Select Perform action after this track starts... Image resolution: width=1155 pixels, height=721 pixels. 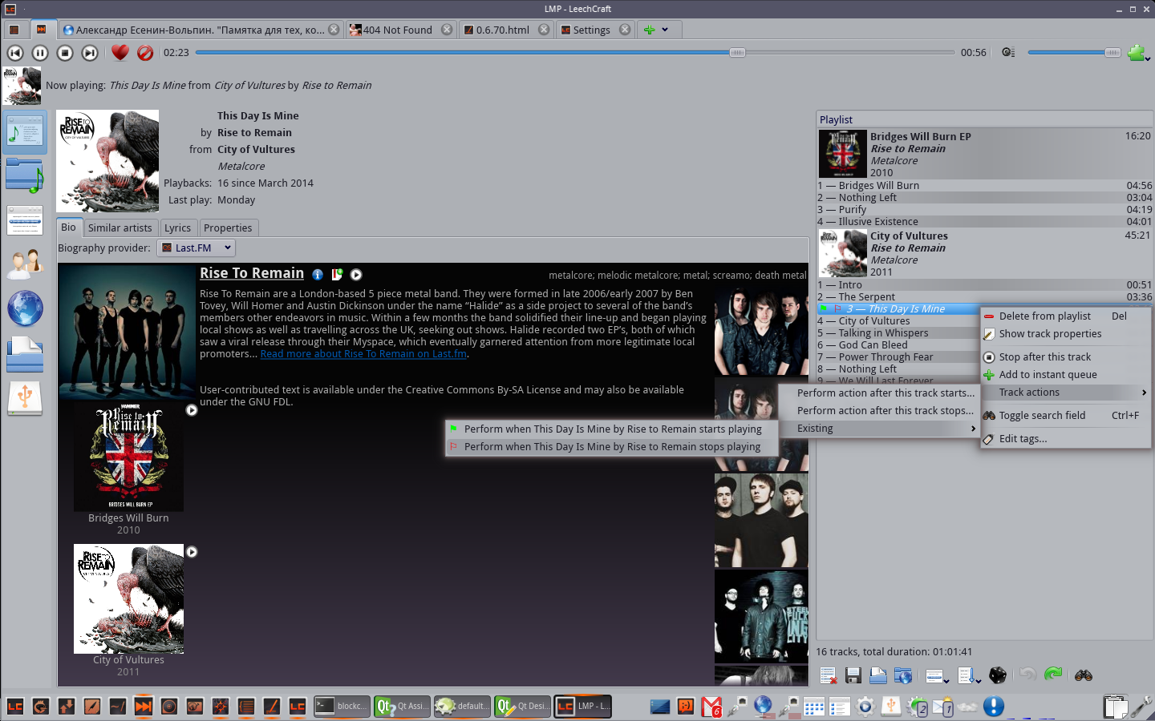point(878,393)
